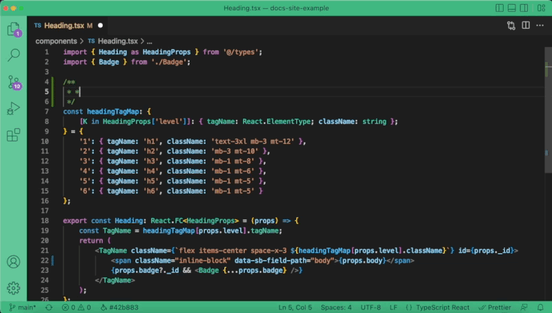Click the 'export' keyword on line 18

[x=75, y=221]
